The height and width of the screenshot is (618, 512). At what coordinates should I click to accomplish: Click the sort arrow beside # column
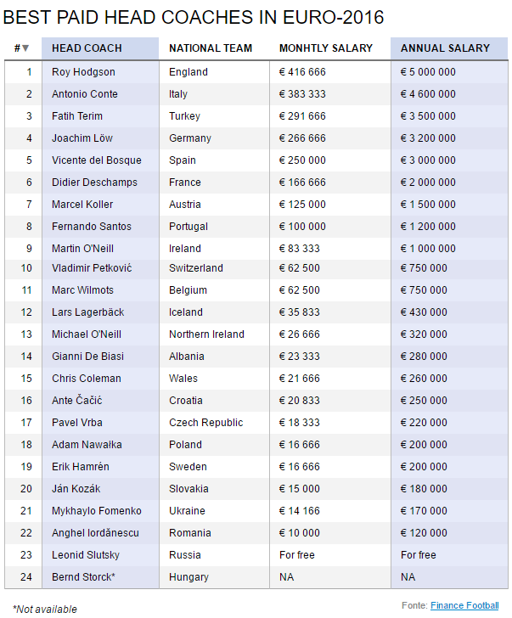pyautogui.click(x=25, y=48)
